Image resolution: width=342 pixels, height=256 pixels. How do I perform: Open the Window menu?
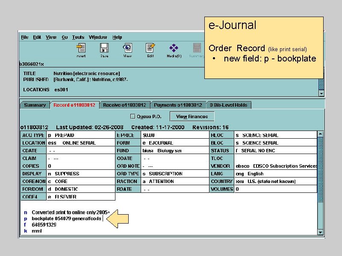[x=98, y=37]
